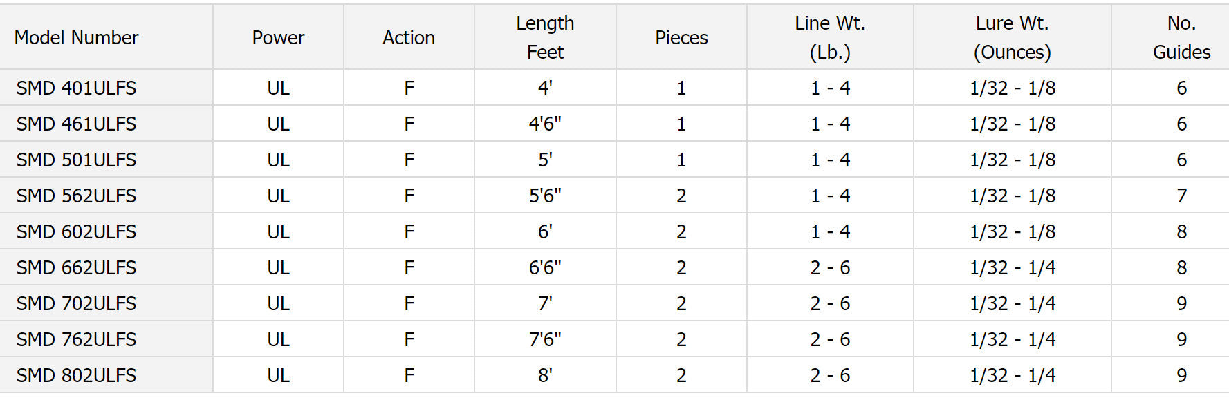Select model SMD 662ULFS cell
The image size is (1229, 400).
(x=76, y=267)
